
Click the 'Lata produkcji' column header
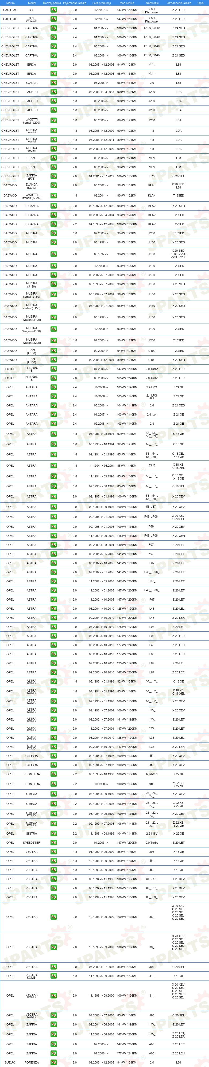tap(102, 3)
